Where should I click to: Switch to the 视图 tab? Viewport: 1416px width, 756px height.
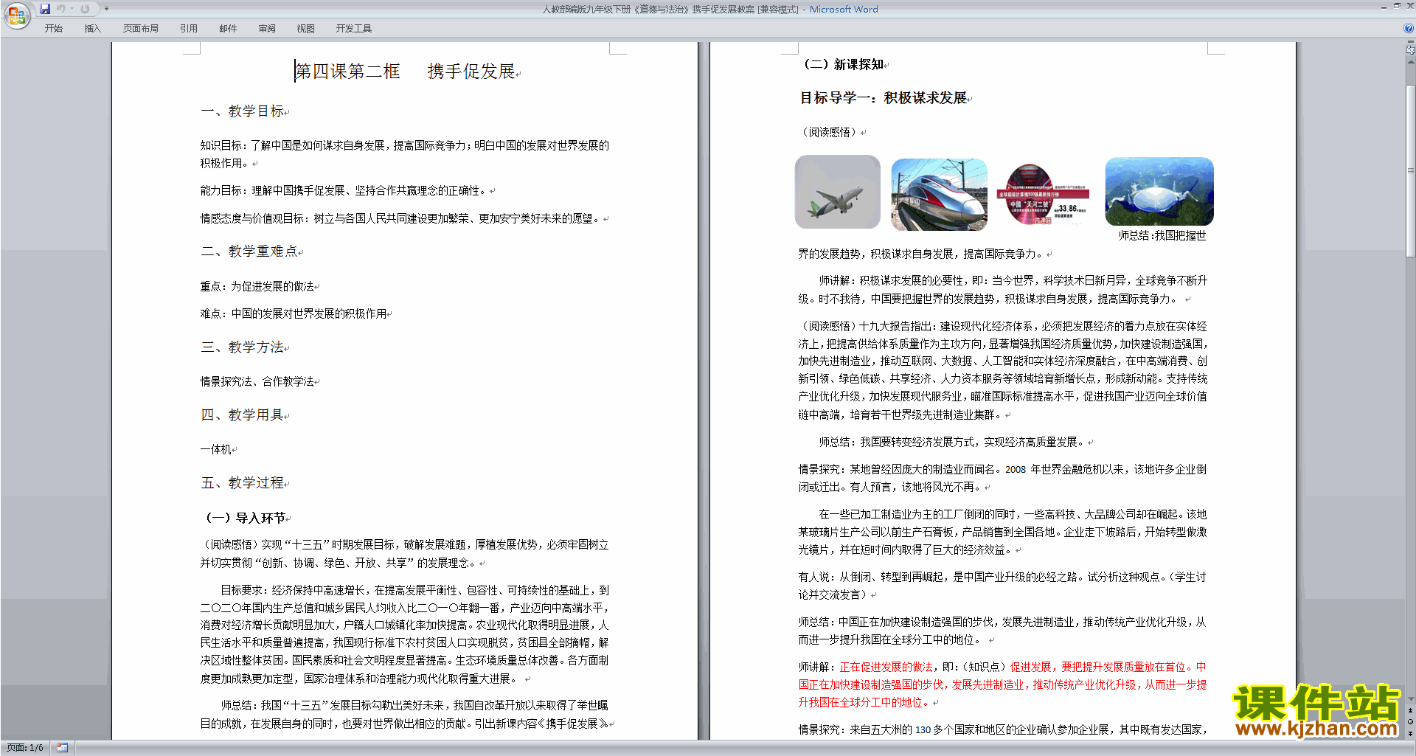tap(306, 29)
